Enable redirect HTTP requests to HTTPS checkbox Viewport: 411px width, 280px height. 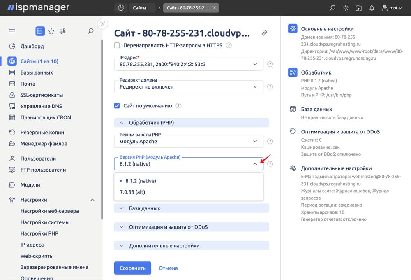click(x=117, y=45)
